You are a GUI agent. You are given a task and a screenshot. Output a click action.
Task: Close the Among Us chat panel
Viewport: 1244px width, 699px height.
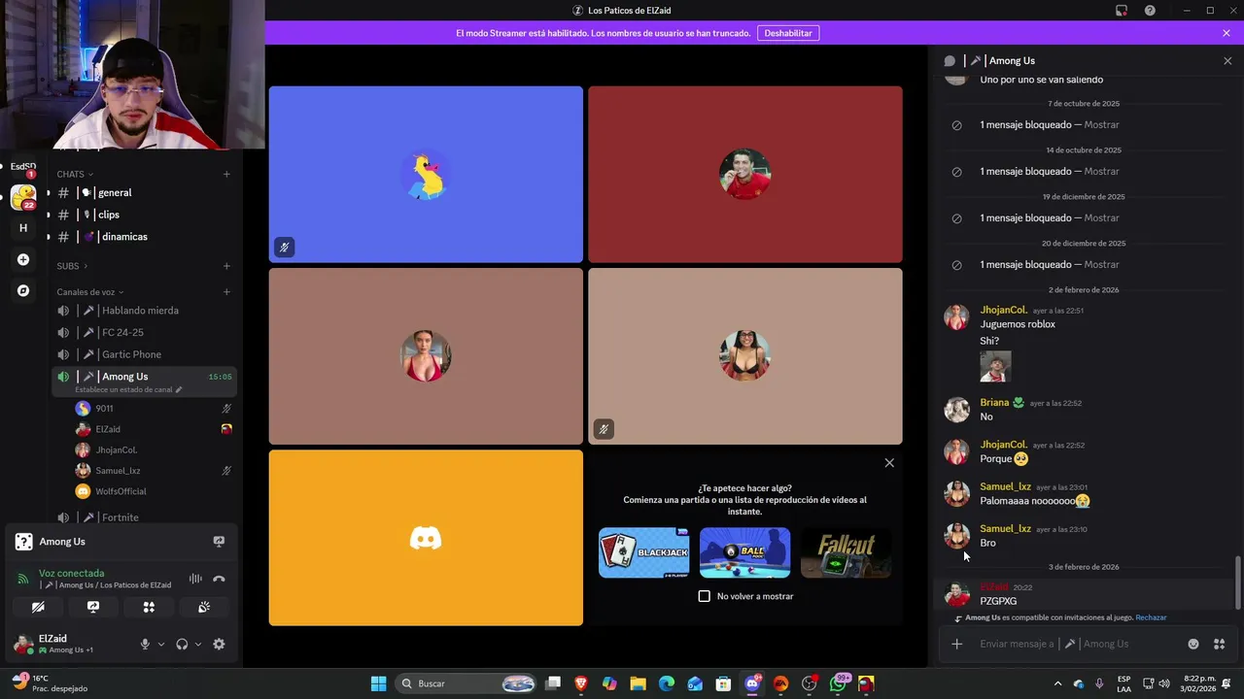click(1227, 60)
